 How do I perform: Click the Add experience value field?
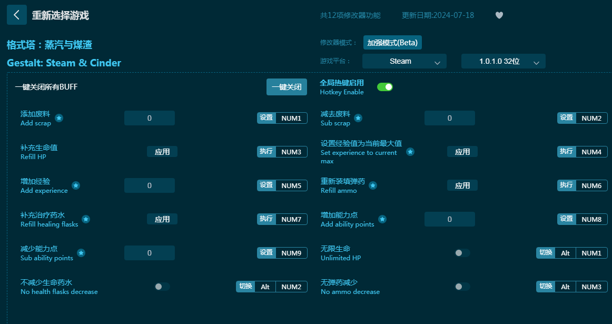(x=150, y=185)
